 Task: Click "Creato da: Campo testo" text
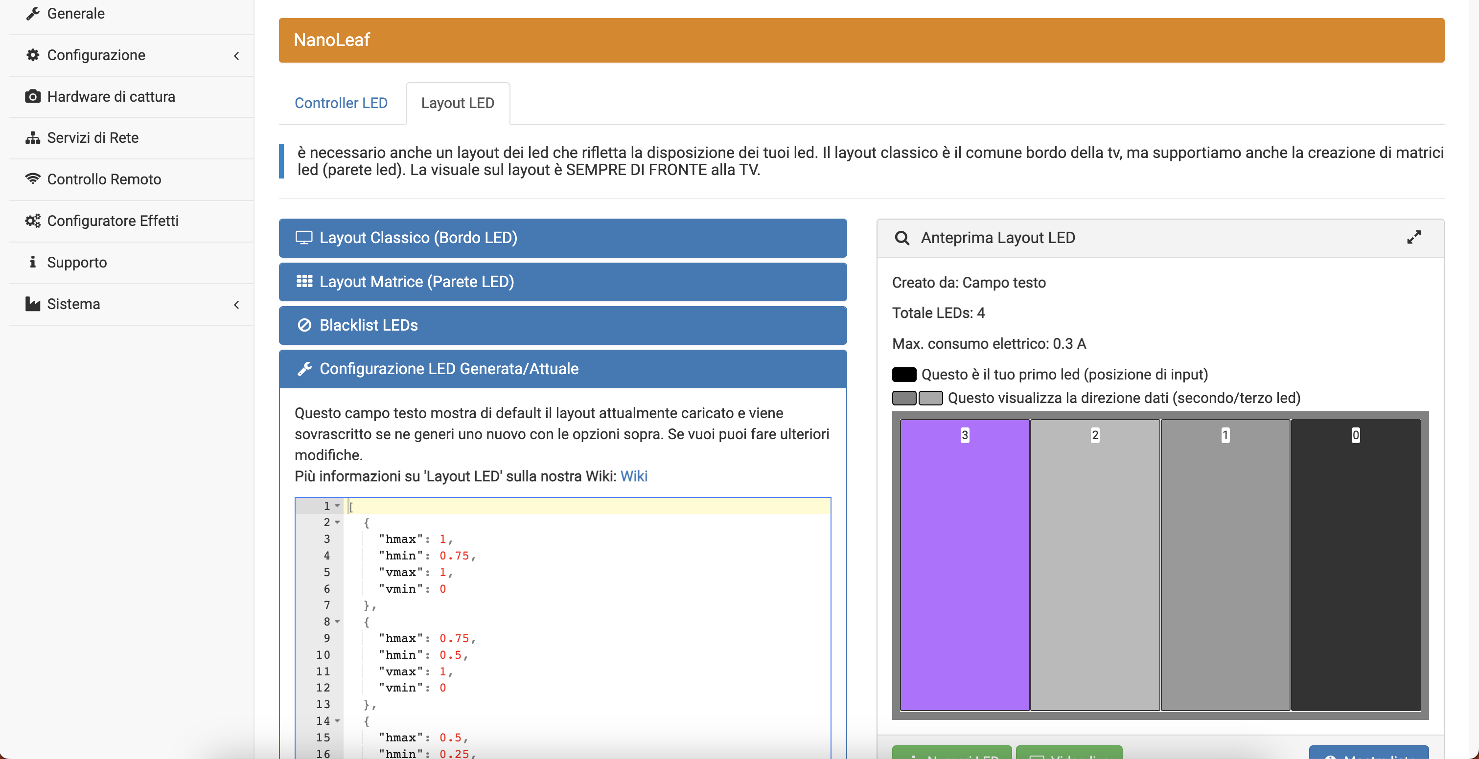969,283
